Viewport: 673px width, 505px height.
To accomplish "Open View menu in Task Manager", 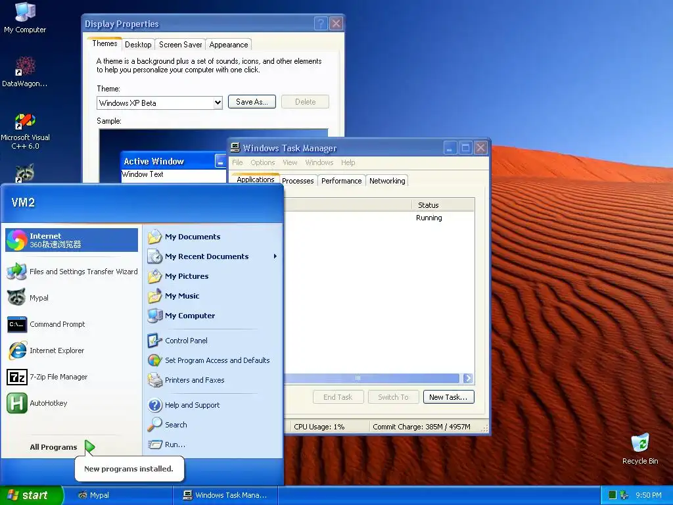I will point(290,162).
